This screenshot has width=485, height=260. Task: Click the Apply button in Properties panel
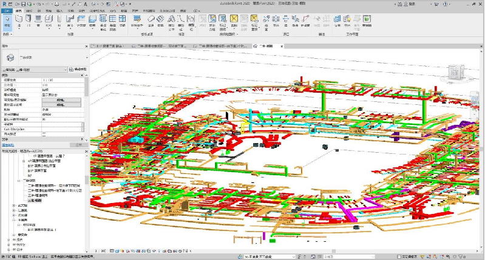coord(78,145)
